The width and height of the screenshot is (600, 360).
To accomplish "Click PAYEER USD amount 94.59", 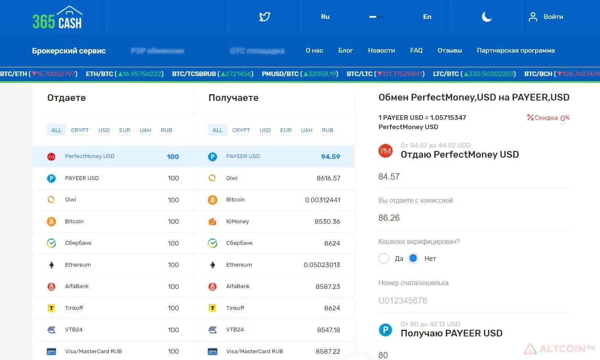I will [331, 156].
